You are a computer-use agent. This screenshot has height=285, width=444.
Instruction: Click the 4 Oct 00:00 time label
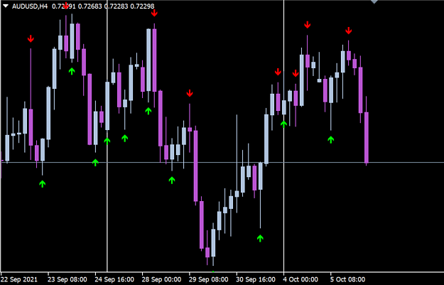coord(300,279)
